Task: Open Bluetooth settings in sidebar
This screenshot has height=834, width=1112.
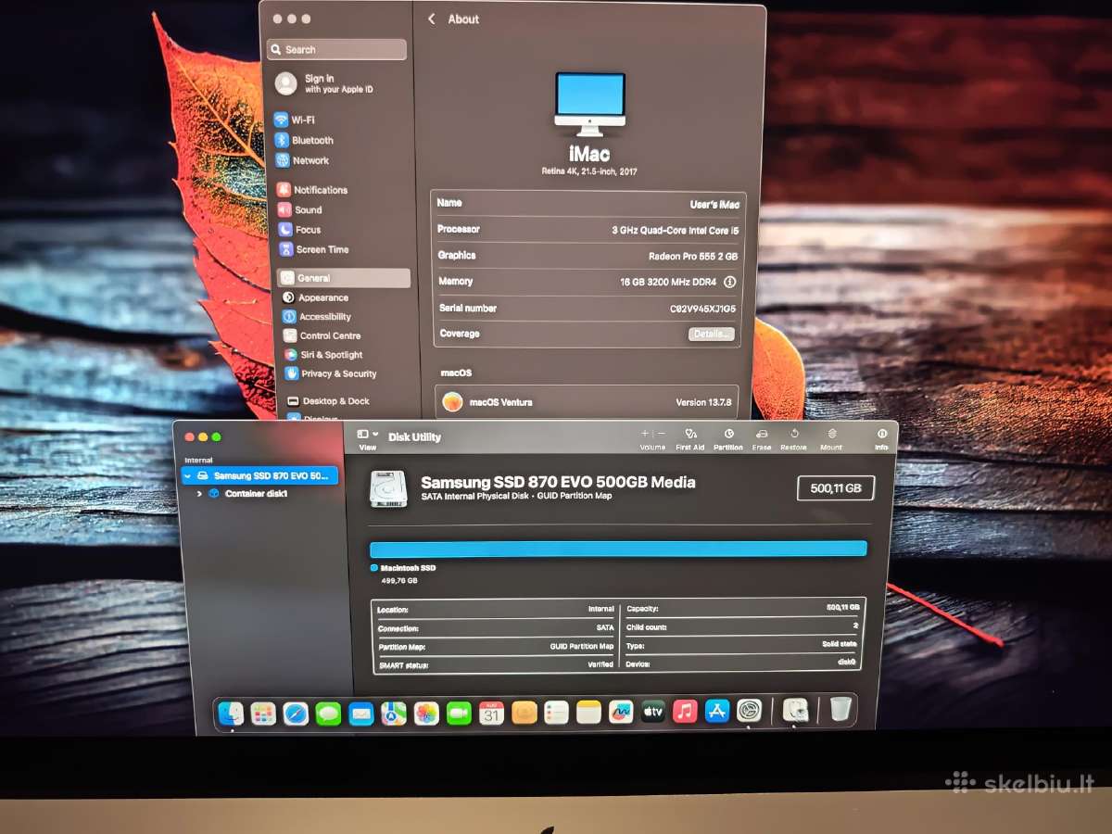Action: click(x=304, y=140)
